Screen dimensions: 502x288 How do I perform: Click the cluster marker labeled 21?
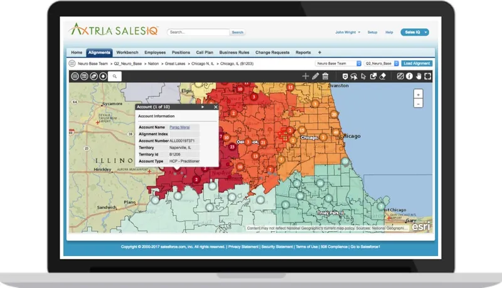coord(263,142)
